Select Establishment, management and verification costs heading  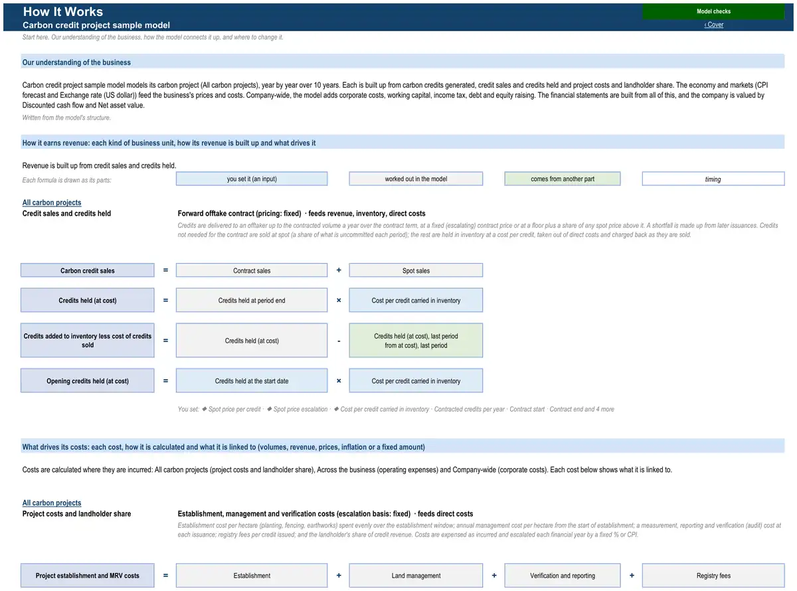(x=325, y=513)
